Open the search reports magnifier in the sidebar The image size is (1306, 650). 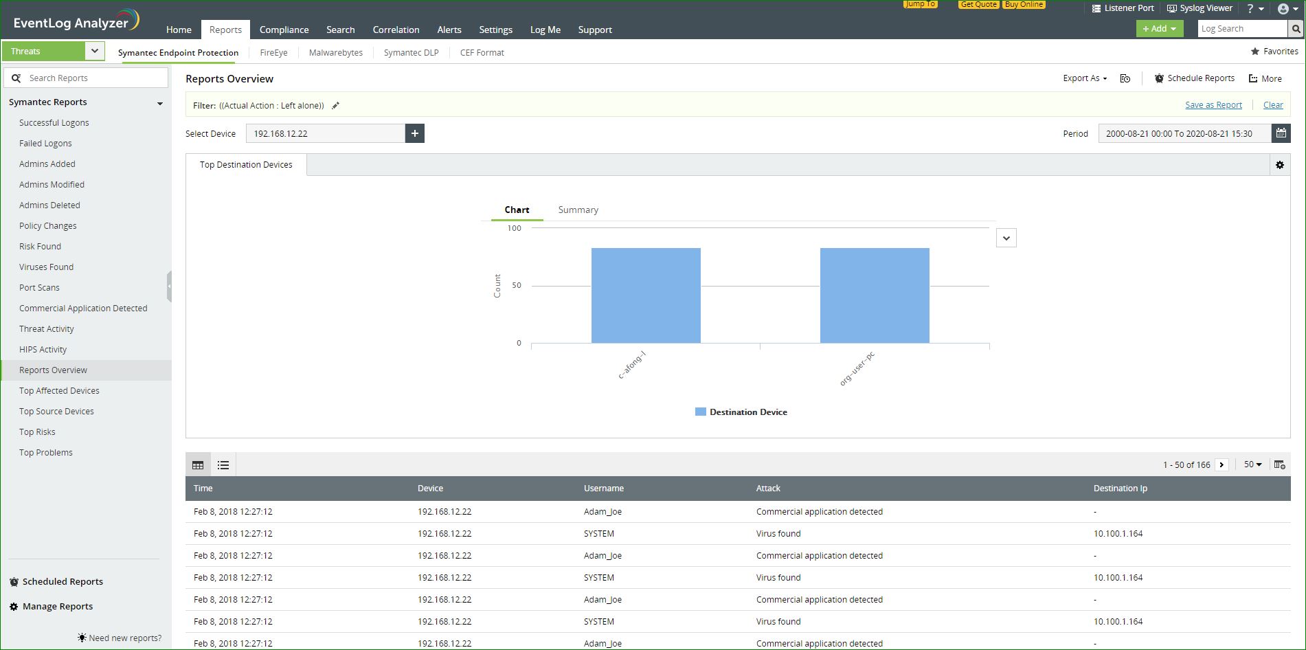tap(17, 78)
